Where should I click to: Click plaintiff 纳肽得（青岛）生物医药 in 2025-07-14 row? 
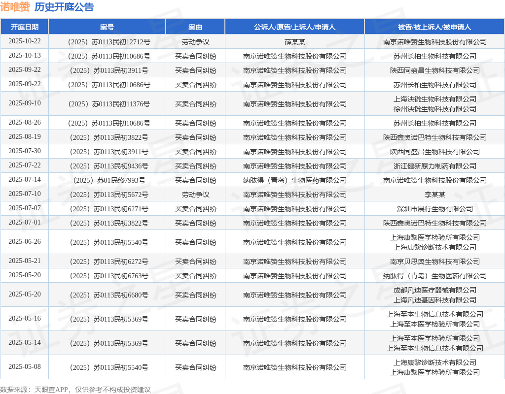point(295,180)
